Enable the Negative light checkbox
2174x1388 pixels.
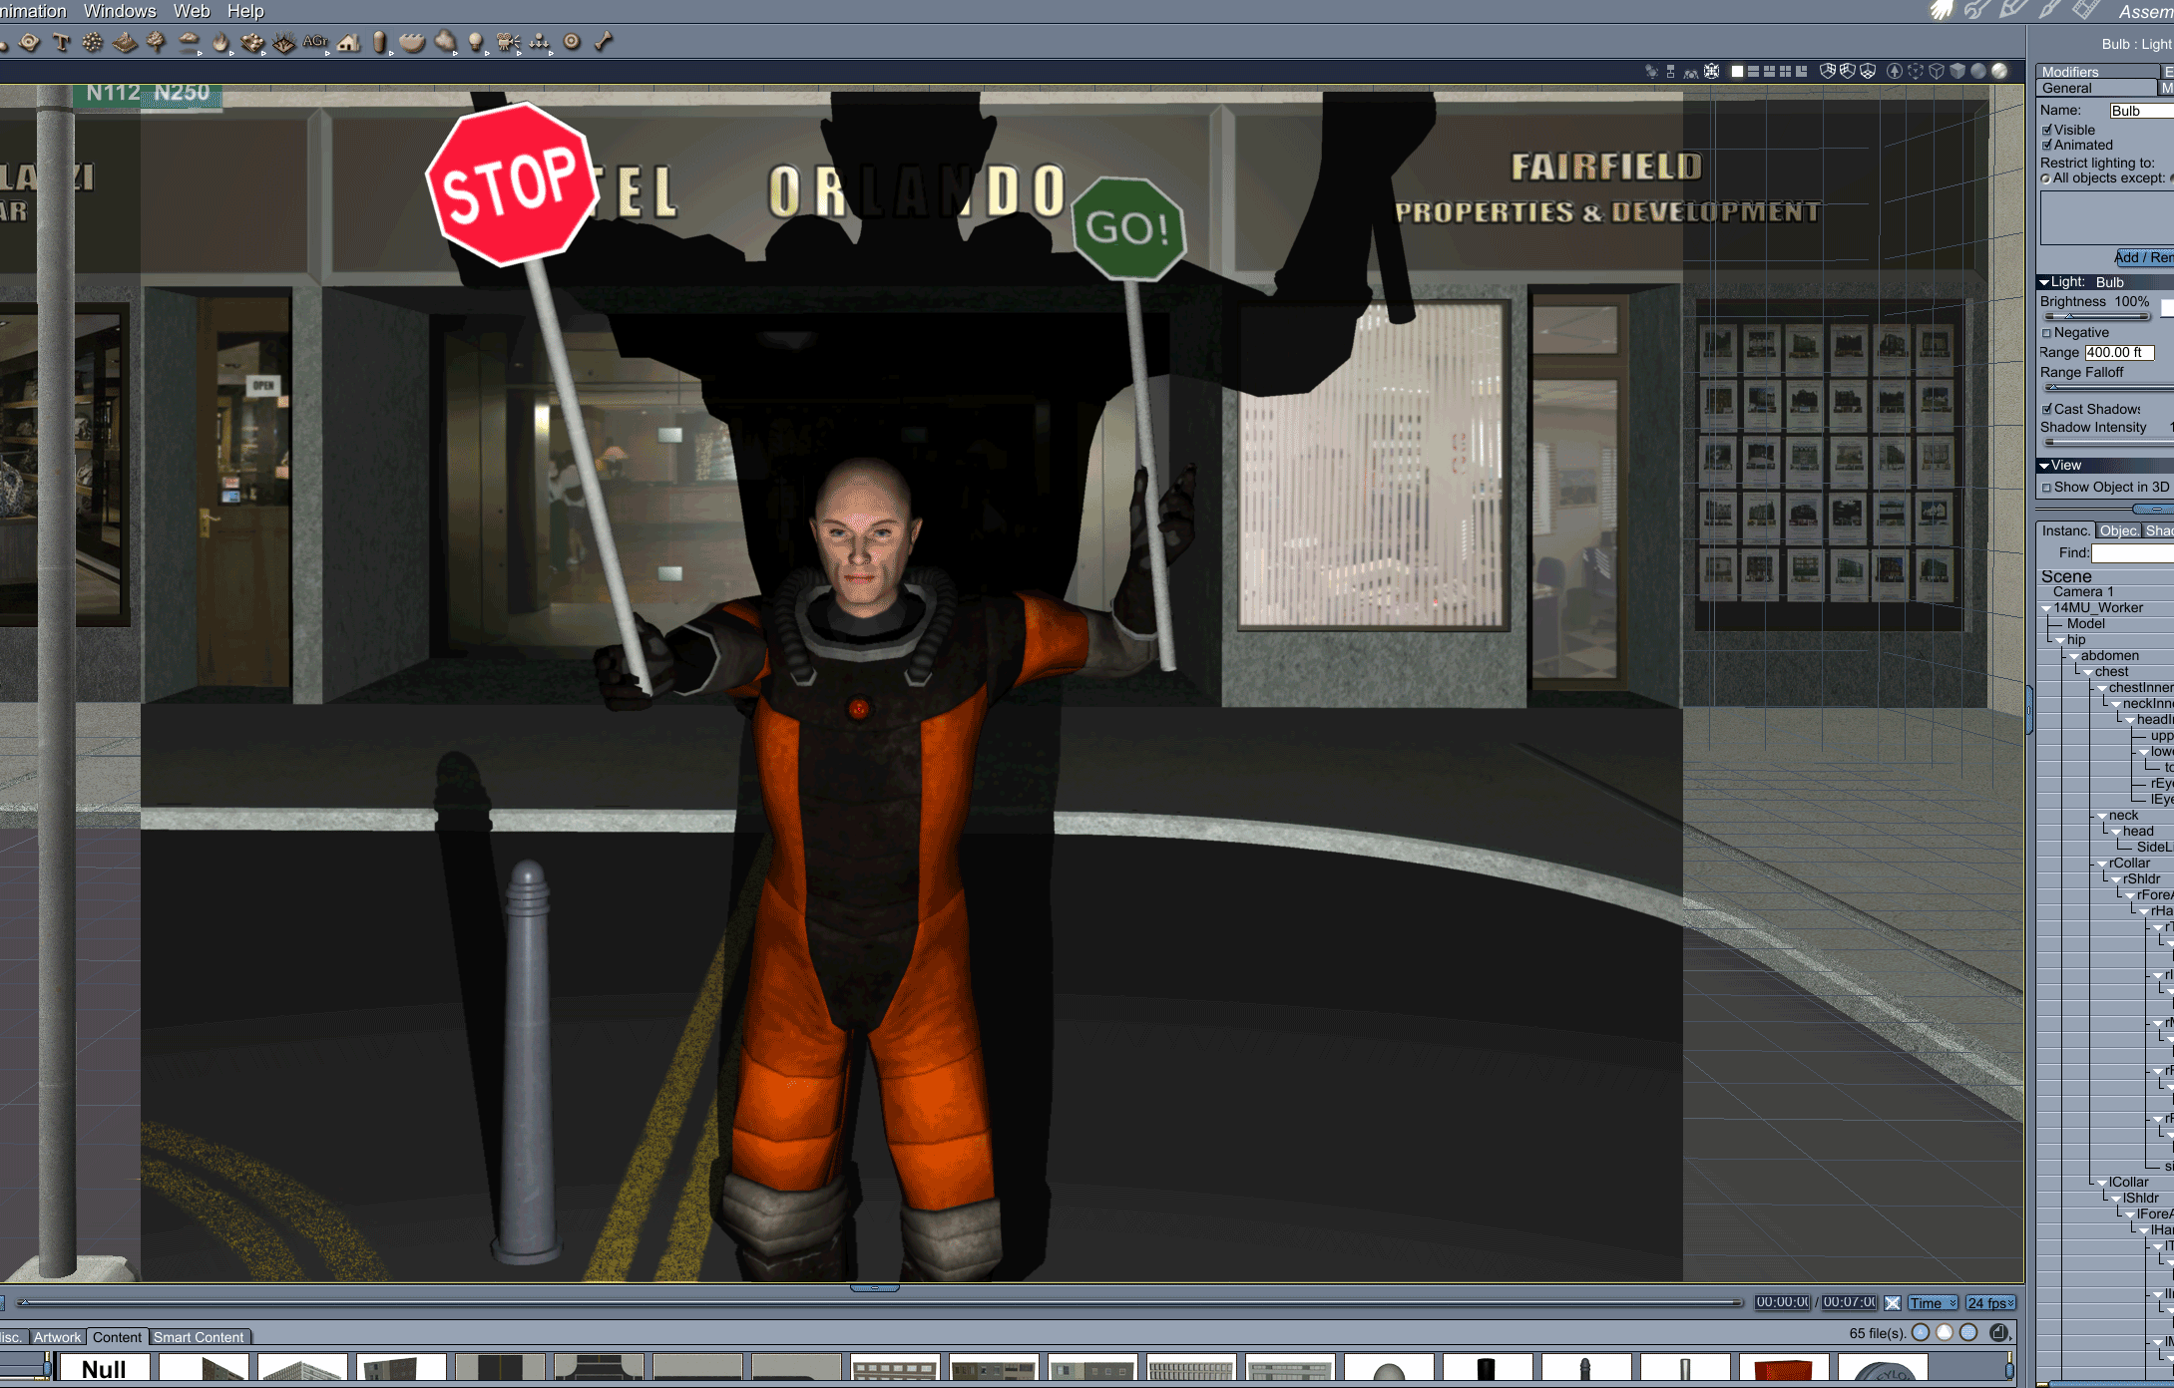(x=2047, y=333)
